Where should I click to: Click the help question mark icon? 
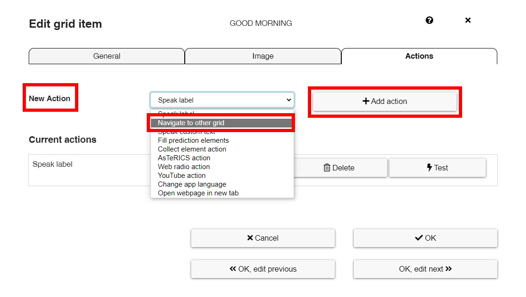pos(429,20)
